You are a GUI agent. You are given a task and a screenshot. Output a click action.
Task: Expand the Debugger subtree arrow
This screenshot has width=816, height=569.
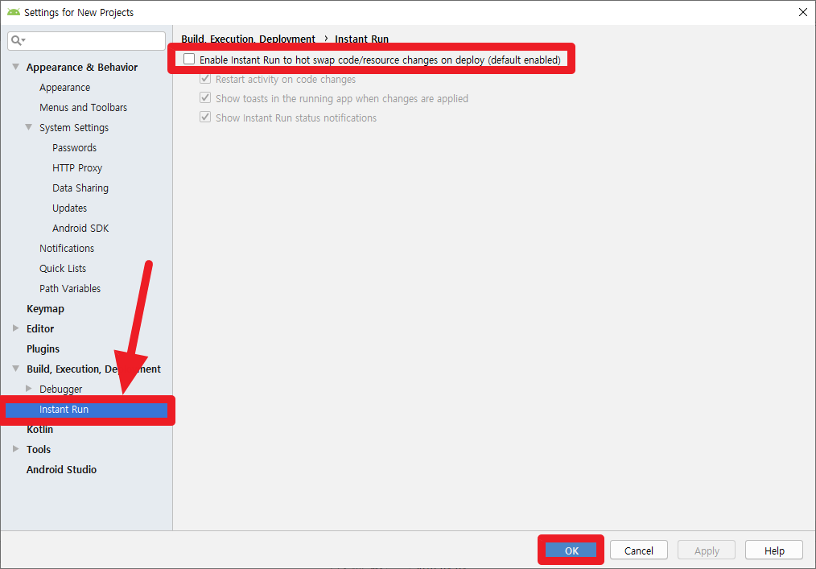(x=29, y=389)
